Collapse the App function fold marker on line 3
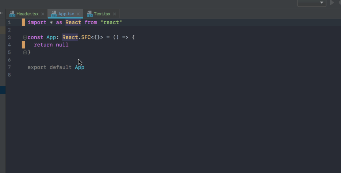The image size is (341, 173). 25,37
